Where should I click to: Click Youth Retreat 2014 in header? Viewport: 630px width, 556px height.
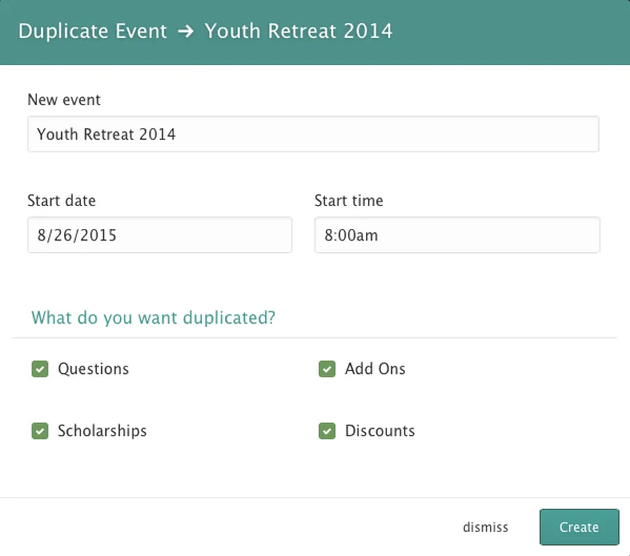pyautogui.click(x=298, y=32)
